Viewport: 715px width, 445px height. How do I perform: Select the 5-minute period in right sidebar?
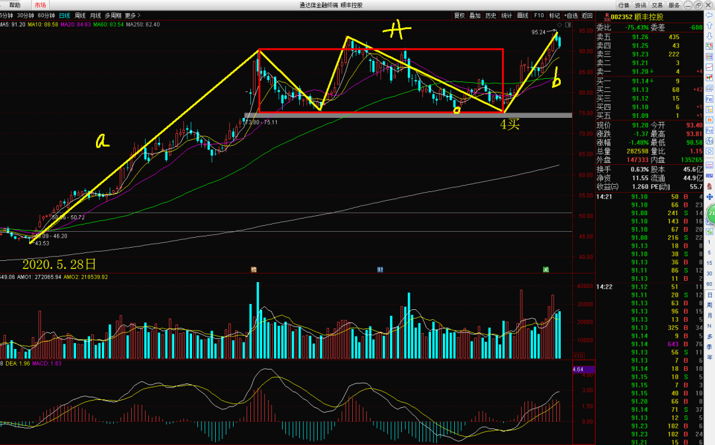710,252
